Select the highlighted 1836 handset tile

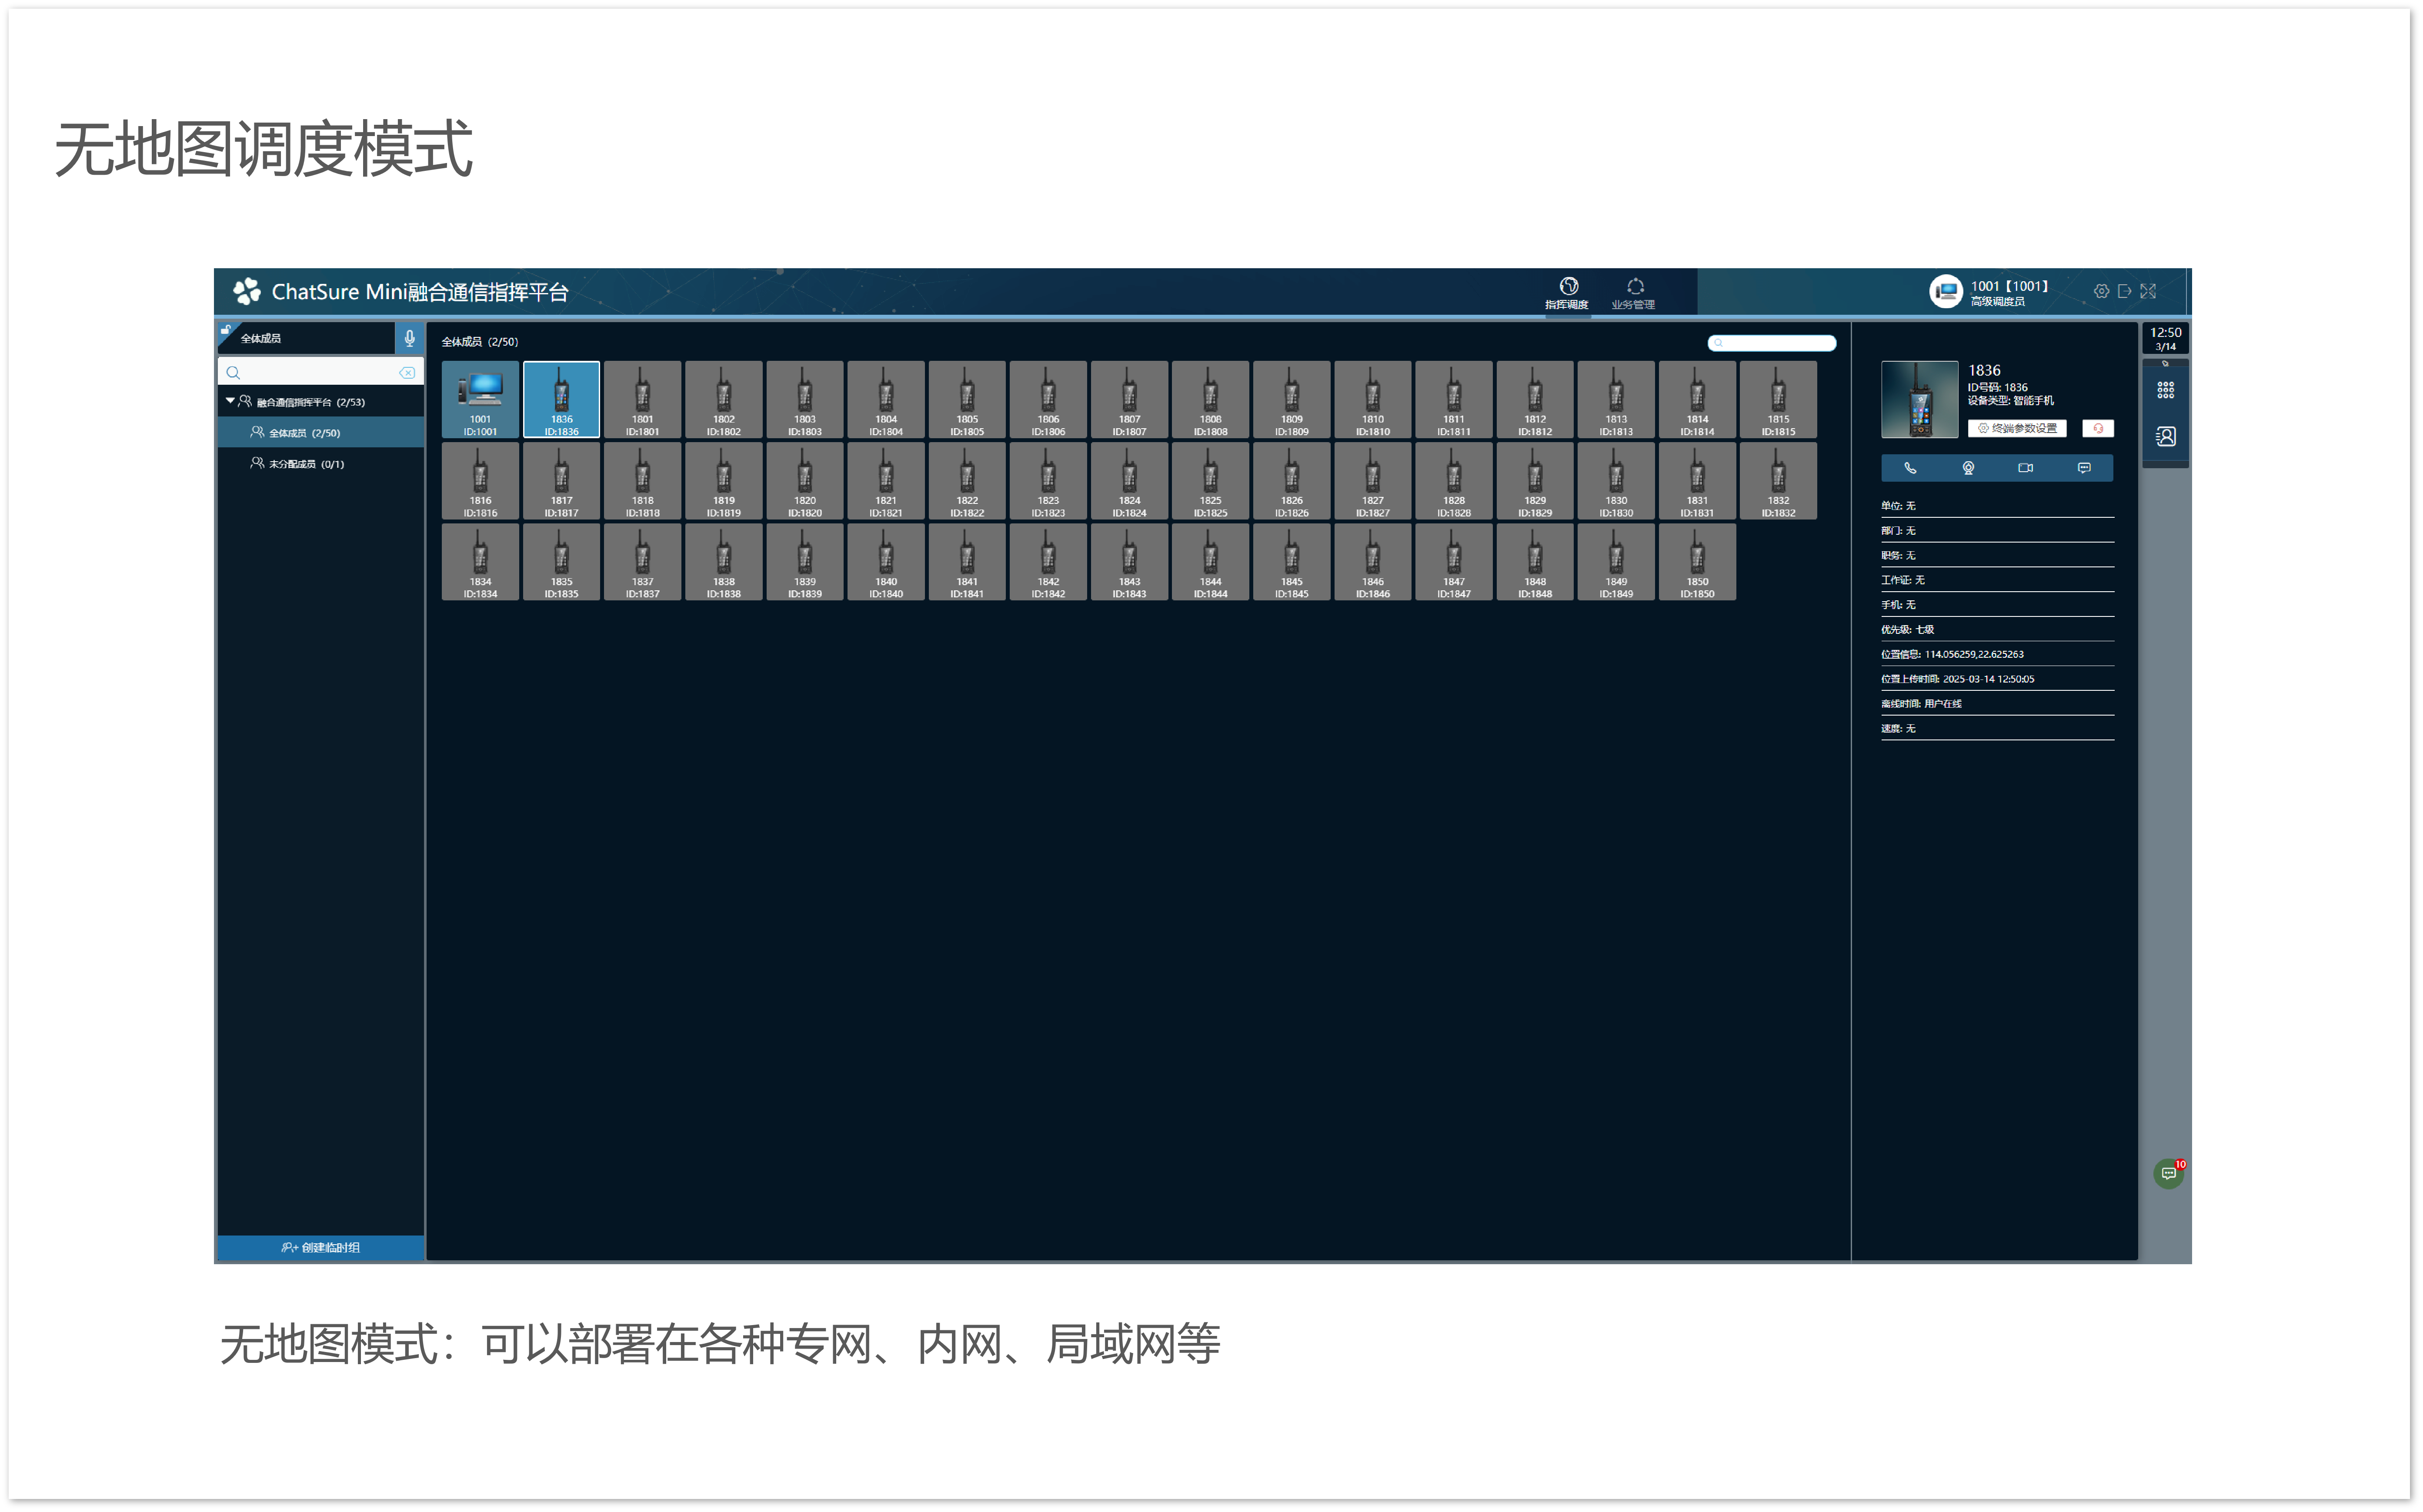coord(561,399)
